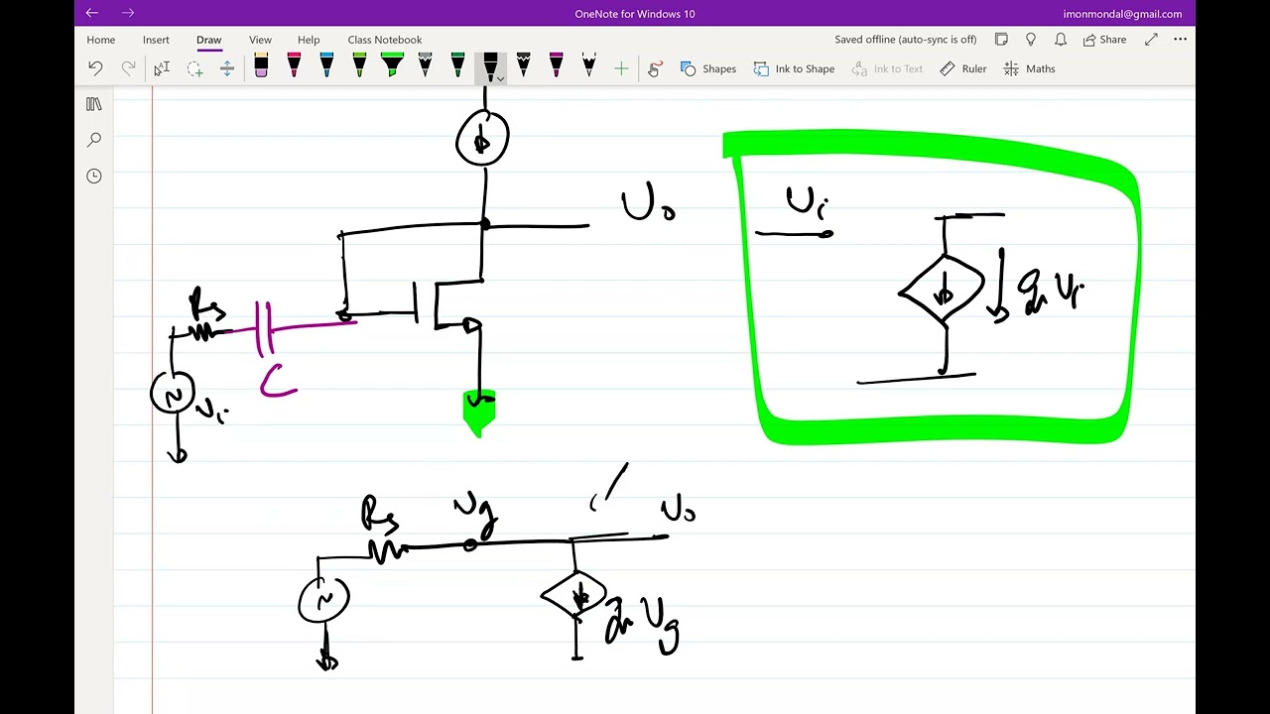Open notifications bell
Screen dimensions: 1270x714
(1061, 40)
